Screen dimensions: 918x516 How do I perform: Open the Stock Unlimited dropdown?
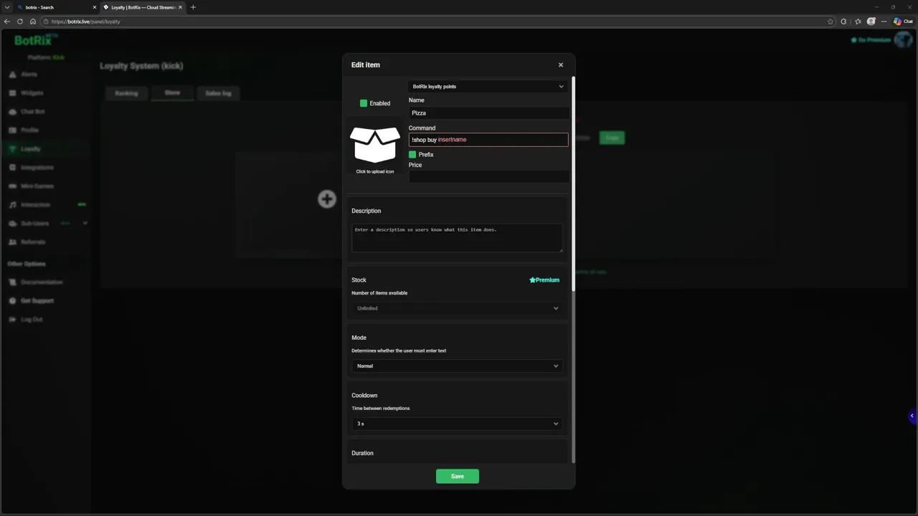coord(457,308)
